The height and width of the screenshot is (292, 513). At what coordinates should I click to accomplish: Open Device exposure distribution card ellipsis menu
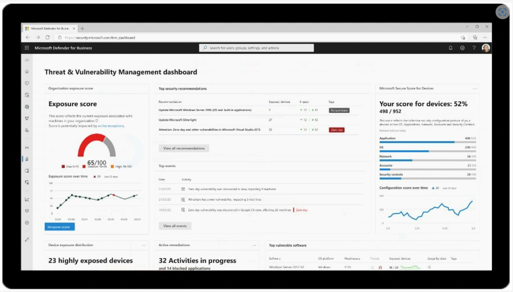[144, 245]
